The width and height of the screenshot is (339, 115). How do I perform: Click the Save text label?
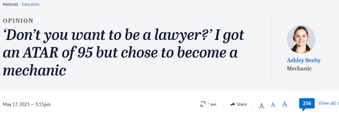(212, 104)
